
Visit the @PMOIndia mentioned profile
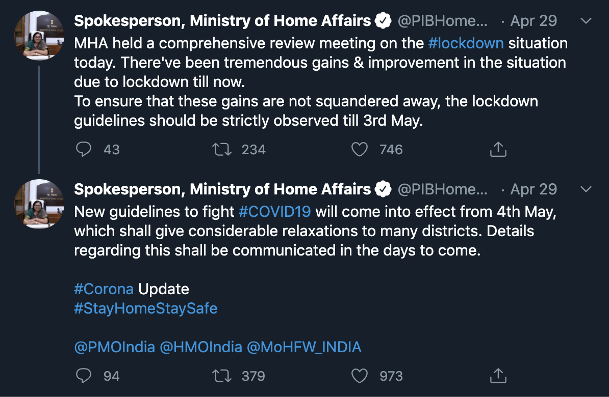coord(115,347)
